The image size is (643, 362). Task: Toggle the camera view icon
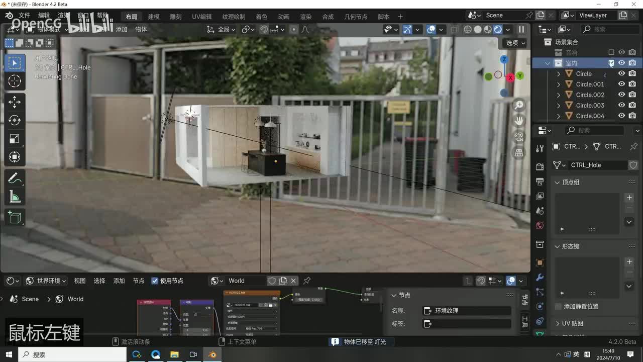(519, 137)
